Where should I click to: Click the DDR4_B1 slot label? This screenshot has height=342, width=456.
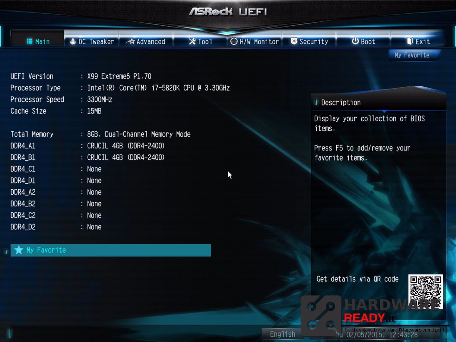coord(23,158)
